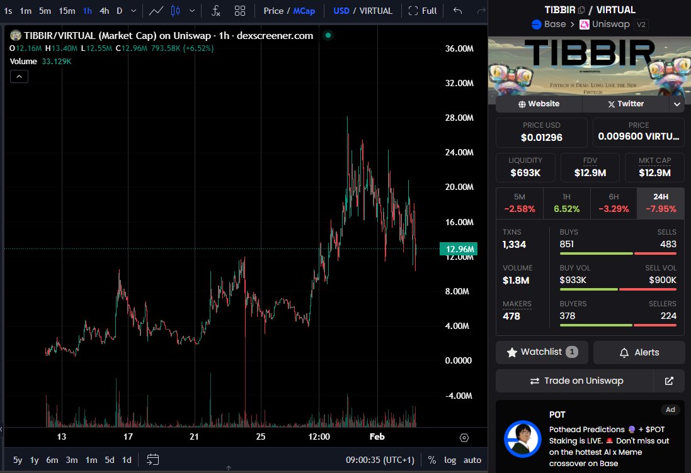The image size is (691, 473).
Task: Select the 1H stats tab
Action: (x=567, y=203)
